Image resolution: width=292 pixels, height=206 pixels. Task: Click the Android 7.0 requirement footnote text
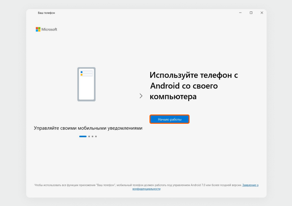click(138, 185)
